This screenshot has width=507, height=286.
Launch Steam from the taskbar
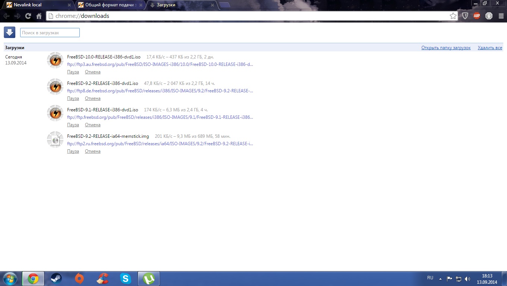pos(56,279)
